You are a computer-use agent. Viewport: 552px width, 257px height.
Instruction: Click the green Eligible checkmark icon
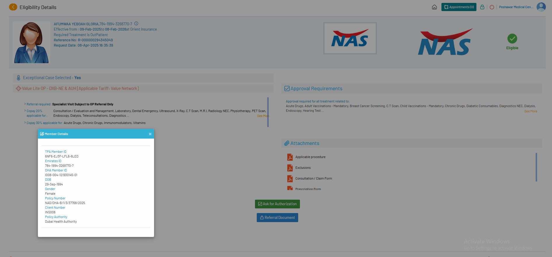coord(512,38)
